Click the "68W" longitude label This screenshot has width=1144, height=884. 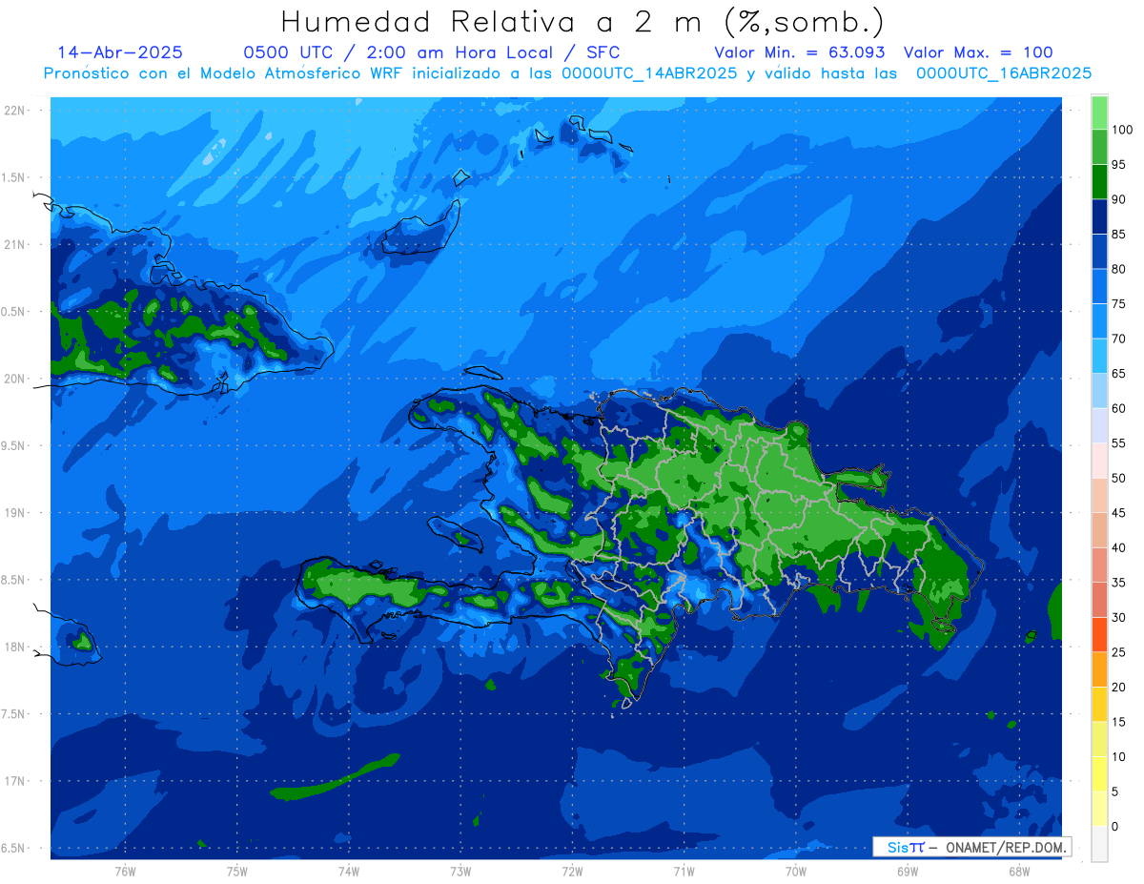(x=1019, y=872)
